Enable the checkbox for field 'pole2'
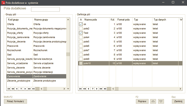The image size is (187, 106). pyautogui.click(x=81, y=29)
